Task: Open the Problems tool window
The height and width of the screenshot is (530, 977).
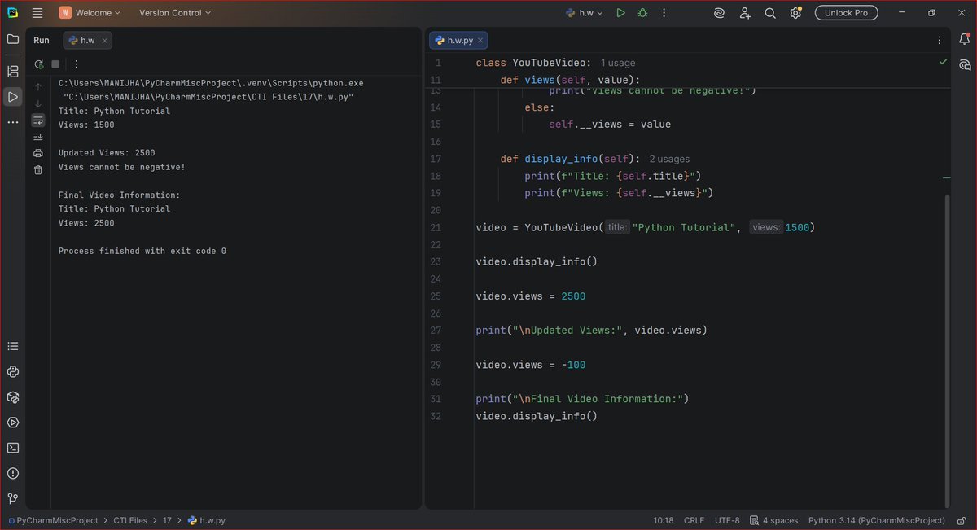Action: [x=13, y=473]
